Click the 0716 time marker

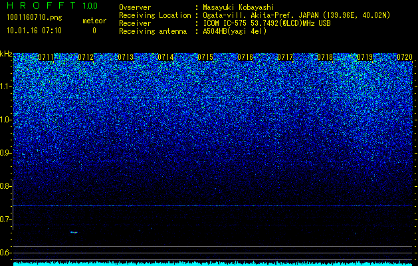click(x=245, y=57)
